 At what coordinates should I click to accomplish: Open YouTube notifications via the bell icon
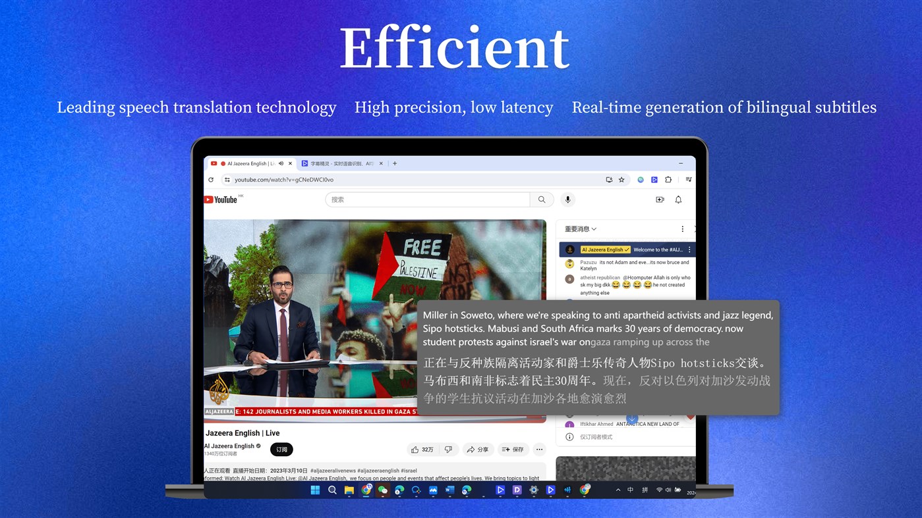point(678,199)
